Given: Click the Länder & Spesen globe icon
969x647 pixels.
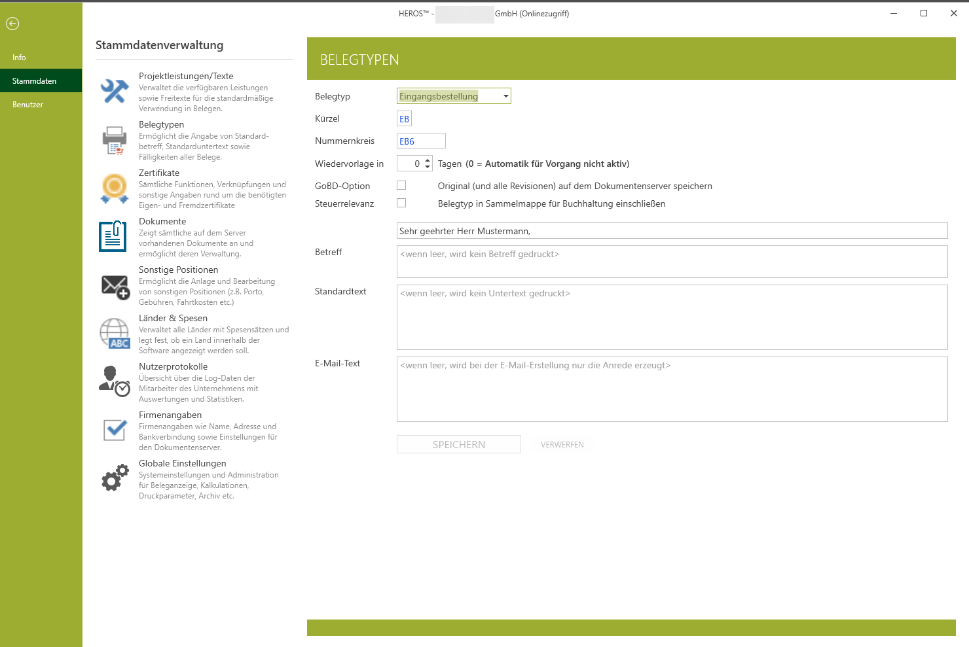Looking at the screenshot, I should 115,334.
